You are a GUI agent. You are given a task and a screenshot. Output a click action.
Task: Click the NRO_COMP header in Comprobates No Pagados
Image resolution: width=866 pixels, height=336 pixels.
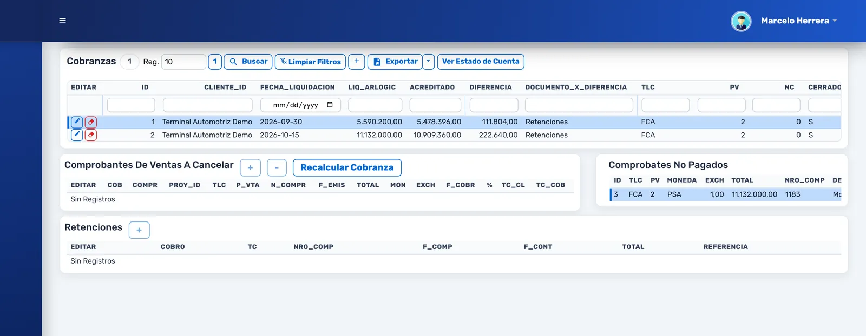[x=804, y=180]
